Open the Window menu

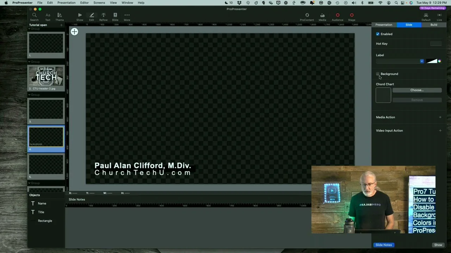tap(127, 3)
